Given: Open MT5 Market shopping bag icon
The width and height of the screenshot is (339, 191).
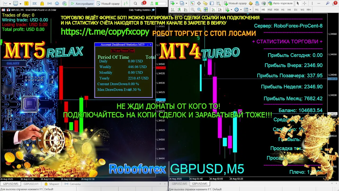Looking at the screenshot, I should [42, 3].
